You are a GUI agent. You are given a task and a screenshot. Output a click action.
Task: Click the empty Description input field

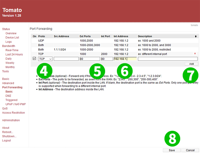pos(168,59)
